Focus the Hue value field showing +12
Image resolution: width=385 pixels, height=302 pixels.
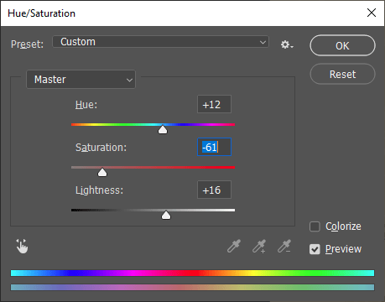pos(214,104)
